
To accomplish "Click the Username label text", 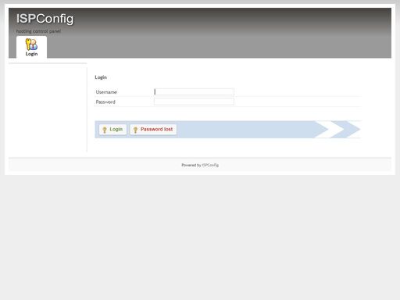I will [x=106, y=92].
